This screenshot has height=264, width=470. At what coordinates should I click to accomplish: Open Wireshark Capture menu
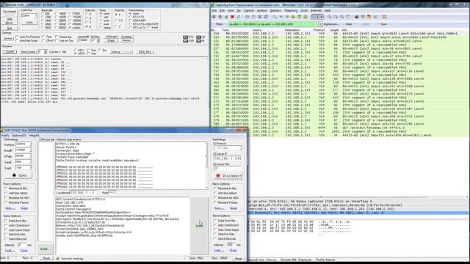tap(249, 10)
